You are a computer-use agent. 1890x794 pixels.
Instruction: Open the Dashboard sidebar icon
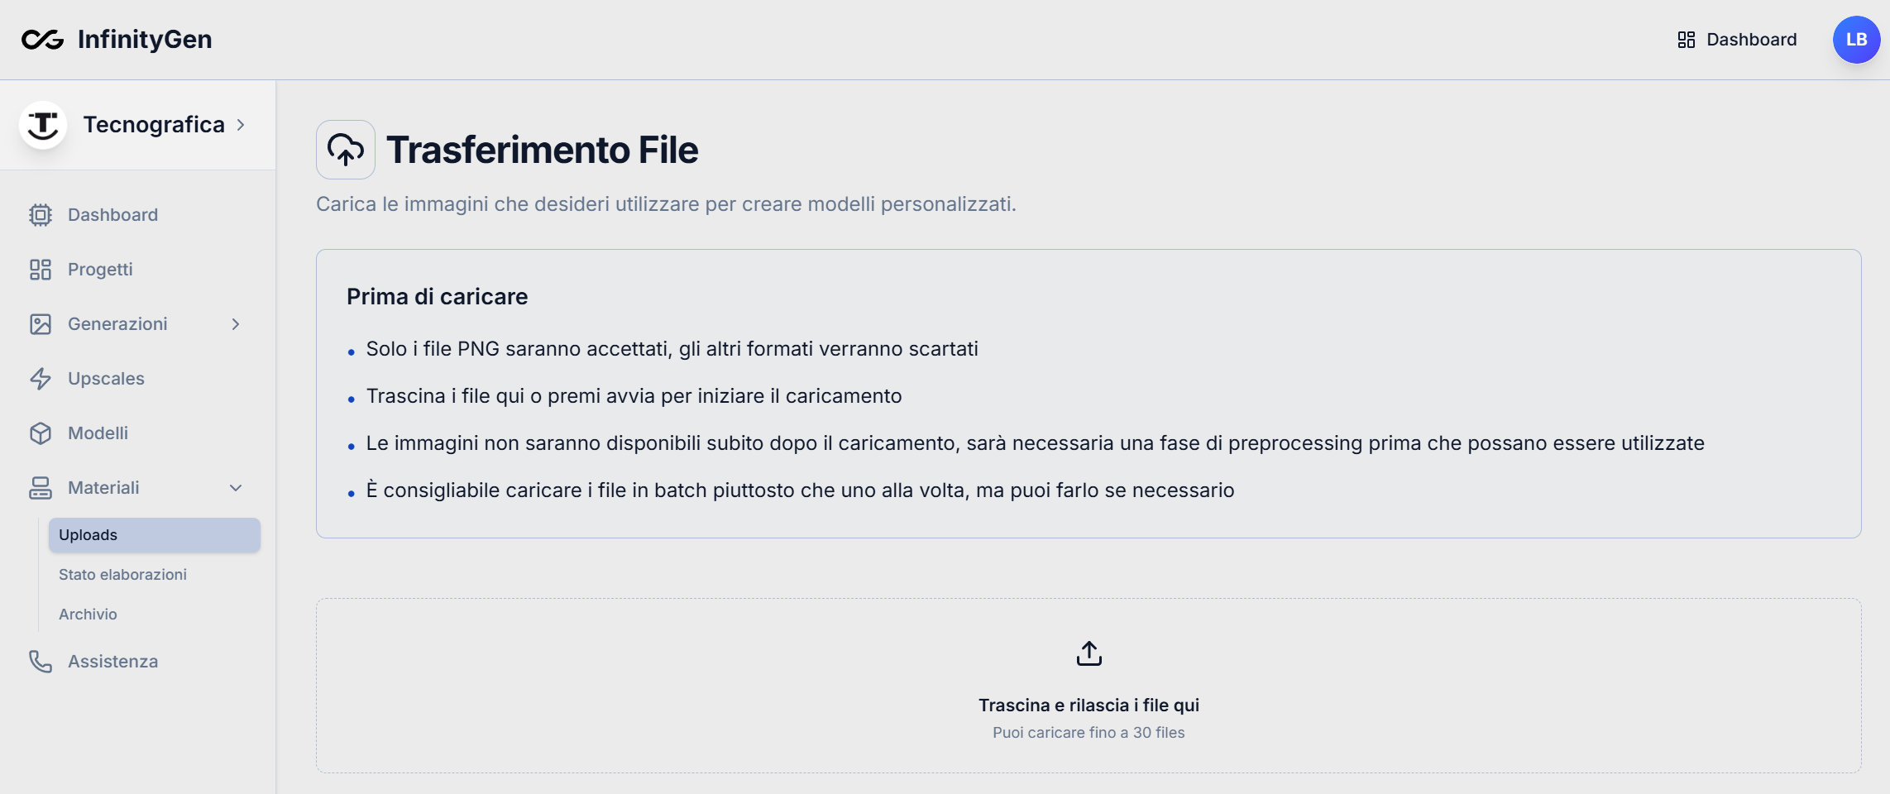(41, 214)
